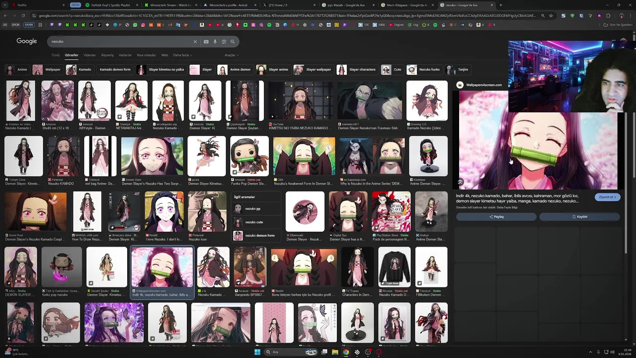The image size is (636, 358).
Task: Open File Explorer from the taskbar
Action: (335, 352)
